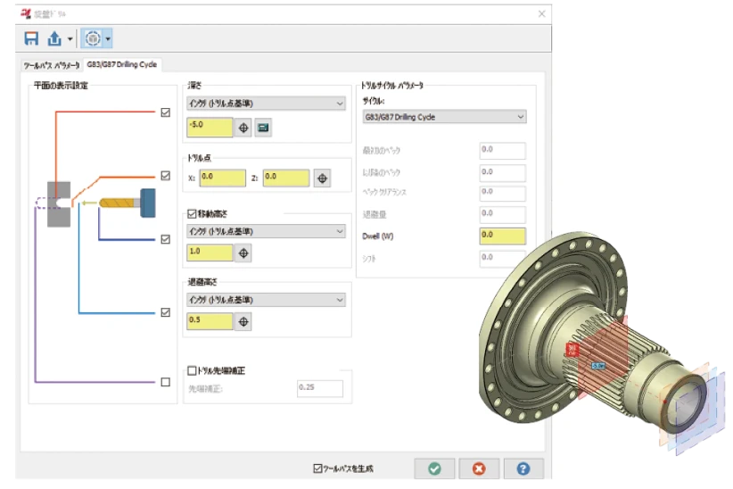Viewport: 733px width, 489px height.
Task: Expand the depth reference type dropdown
Action: pyautogui.click(x=266, y=104)
